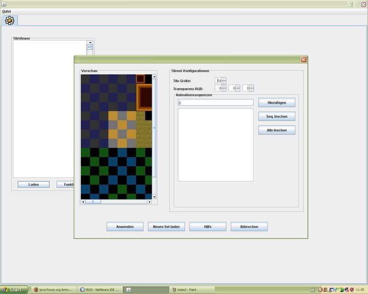Increase the first Transparenz-RGB (red) value

[x=224, y=87]
